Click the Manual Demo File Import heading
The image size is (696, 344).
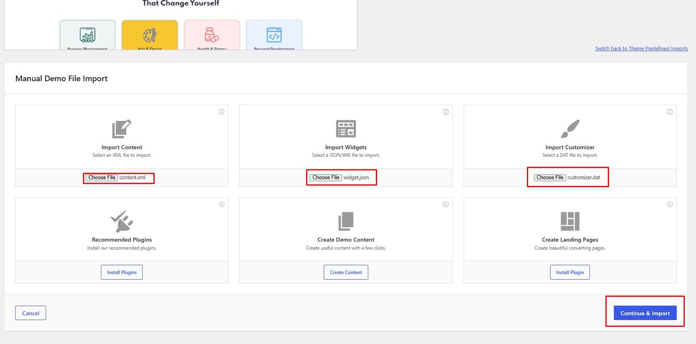pos(61,79)
